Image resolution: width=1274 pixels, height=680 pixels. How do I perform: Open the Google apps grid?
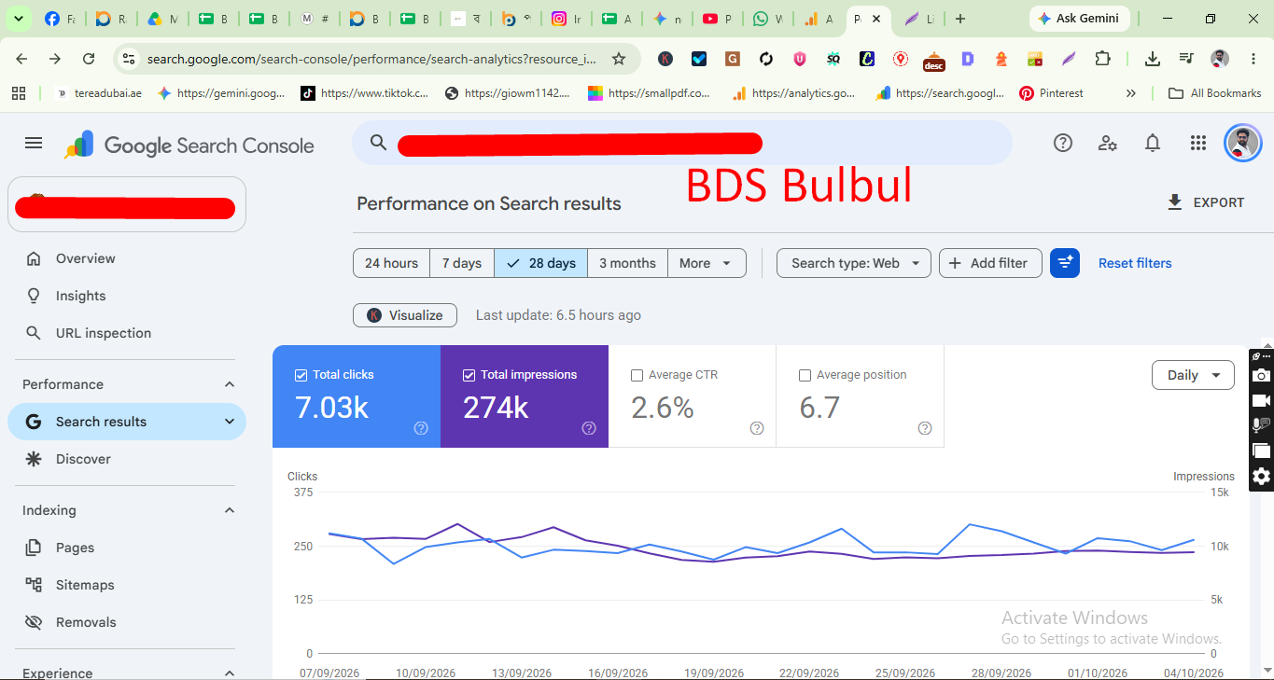[x=1198, y=143]
